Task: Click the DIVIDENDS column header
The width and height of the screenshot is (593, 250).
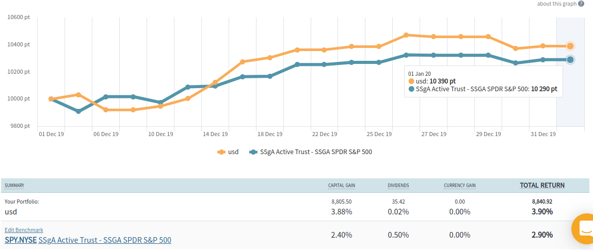Action: (398, 186)
